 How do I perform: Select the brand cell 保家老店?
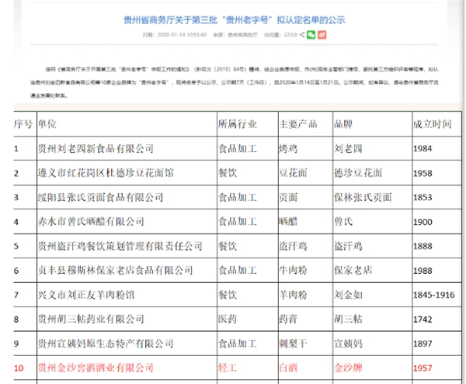(373, 270)
